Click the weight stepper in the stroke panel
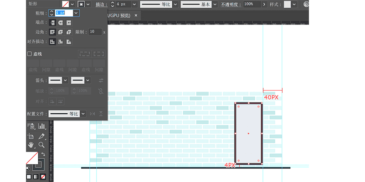The width and height of the screenshot is (365, 182). [x=51, y=13]
